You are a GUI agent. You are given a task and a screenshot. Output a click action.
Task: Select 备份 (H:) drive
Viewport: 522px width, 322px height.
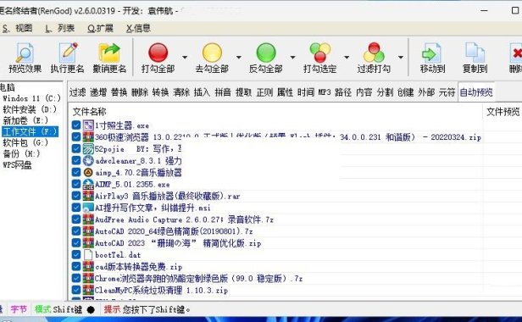click(21, 154)
